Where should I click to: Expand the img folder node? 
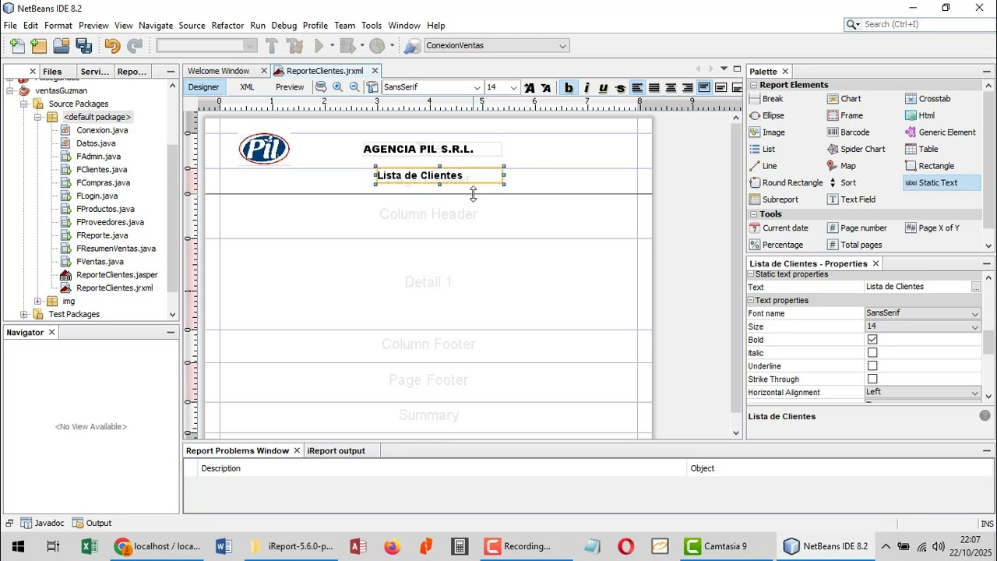[37, 302]
